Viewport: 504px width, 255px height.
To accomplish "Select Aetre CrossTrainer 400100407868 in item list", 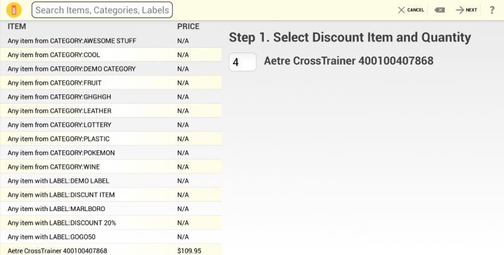I will click(x=111, y=249).
